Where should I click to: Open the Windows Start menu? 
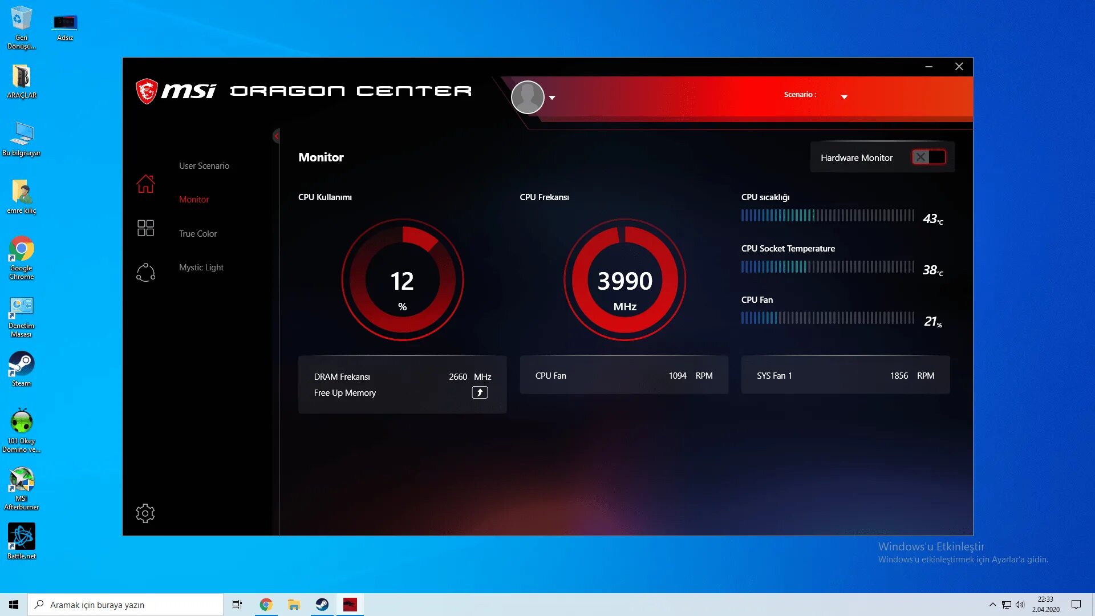(x=14, y=605)
